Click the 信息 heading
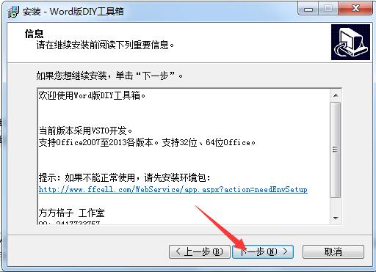Screen dimensions: 376x272 click(x=34, y=34)
